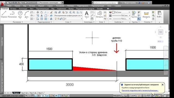Image resolution: width=174 pixels, height=98 pixels.
Task: Click the Stretch tool icon
Action: [x=38, y=19]
